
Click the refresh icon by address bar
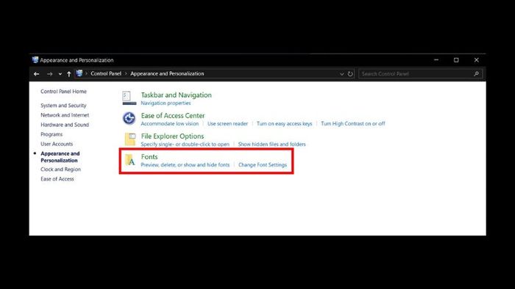(350, 73)
